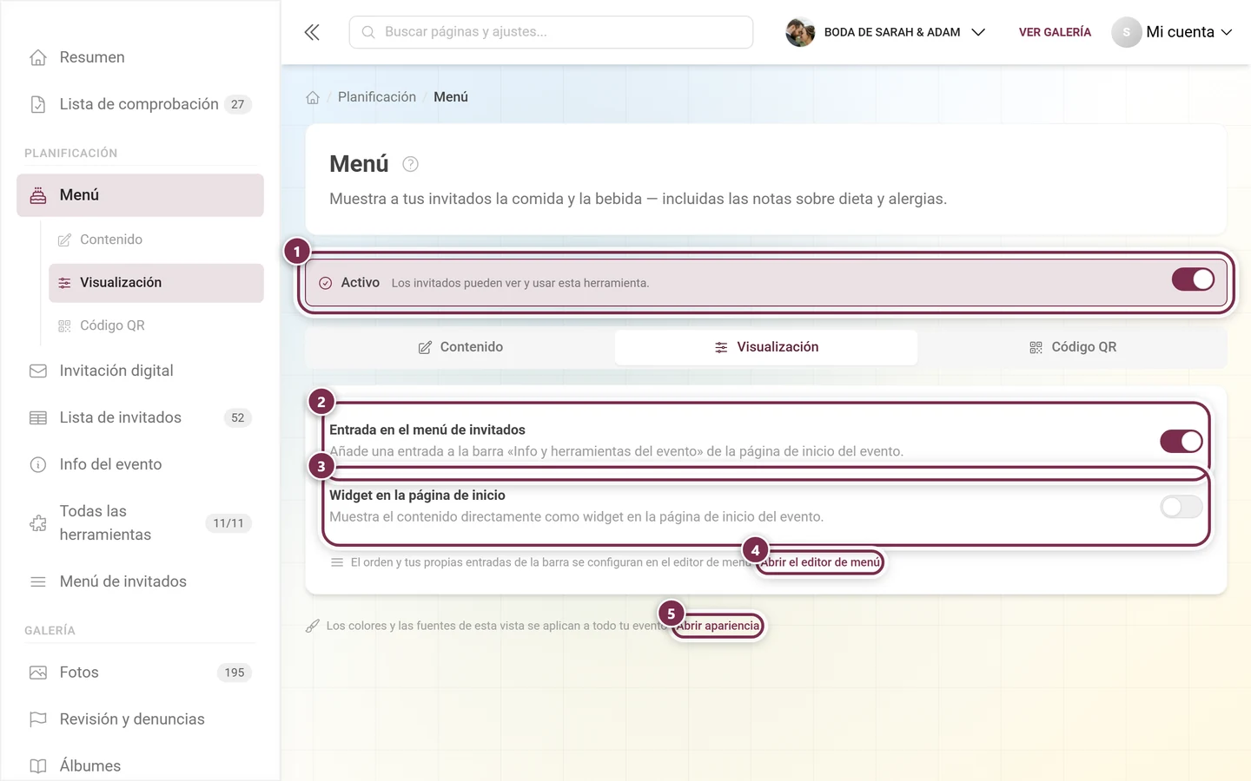This screenshot has height=781, width=1251.
Task: Focus the Buscar páginas y ajustes field
Action: click(x=551, y=32)
